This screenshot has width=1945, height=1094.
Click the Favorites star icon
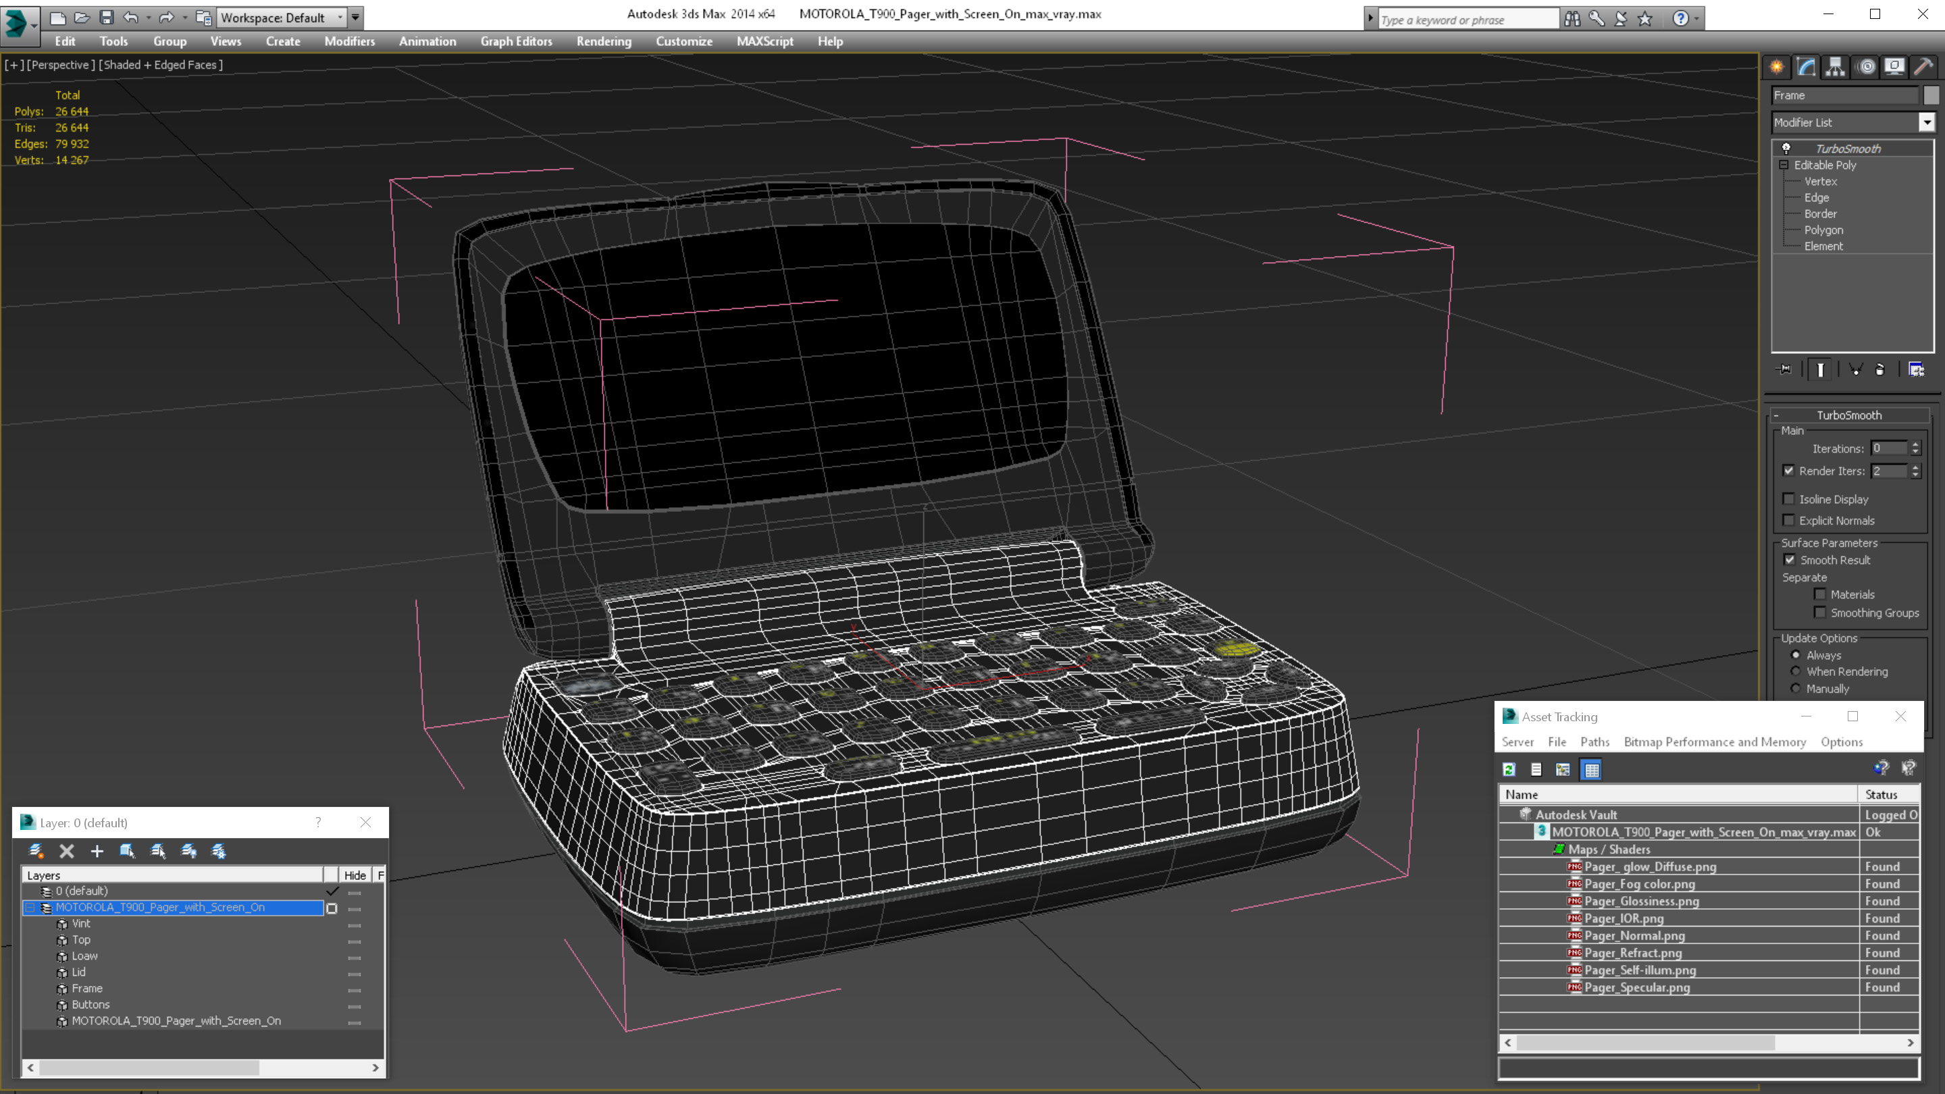[x=1645, y=18]
